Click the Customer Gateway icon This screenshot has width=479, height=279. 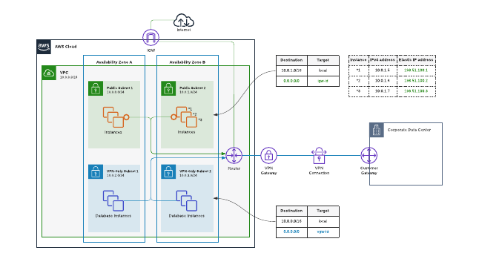pos(369,156)
